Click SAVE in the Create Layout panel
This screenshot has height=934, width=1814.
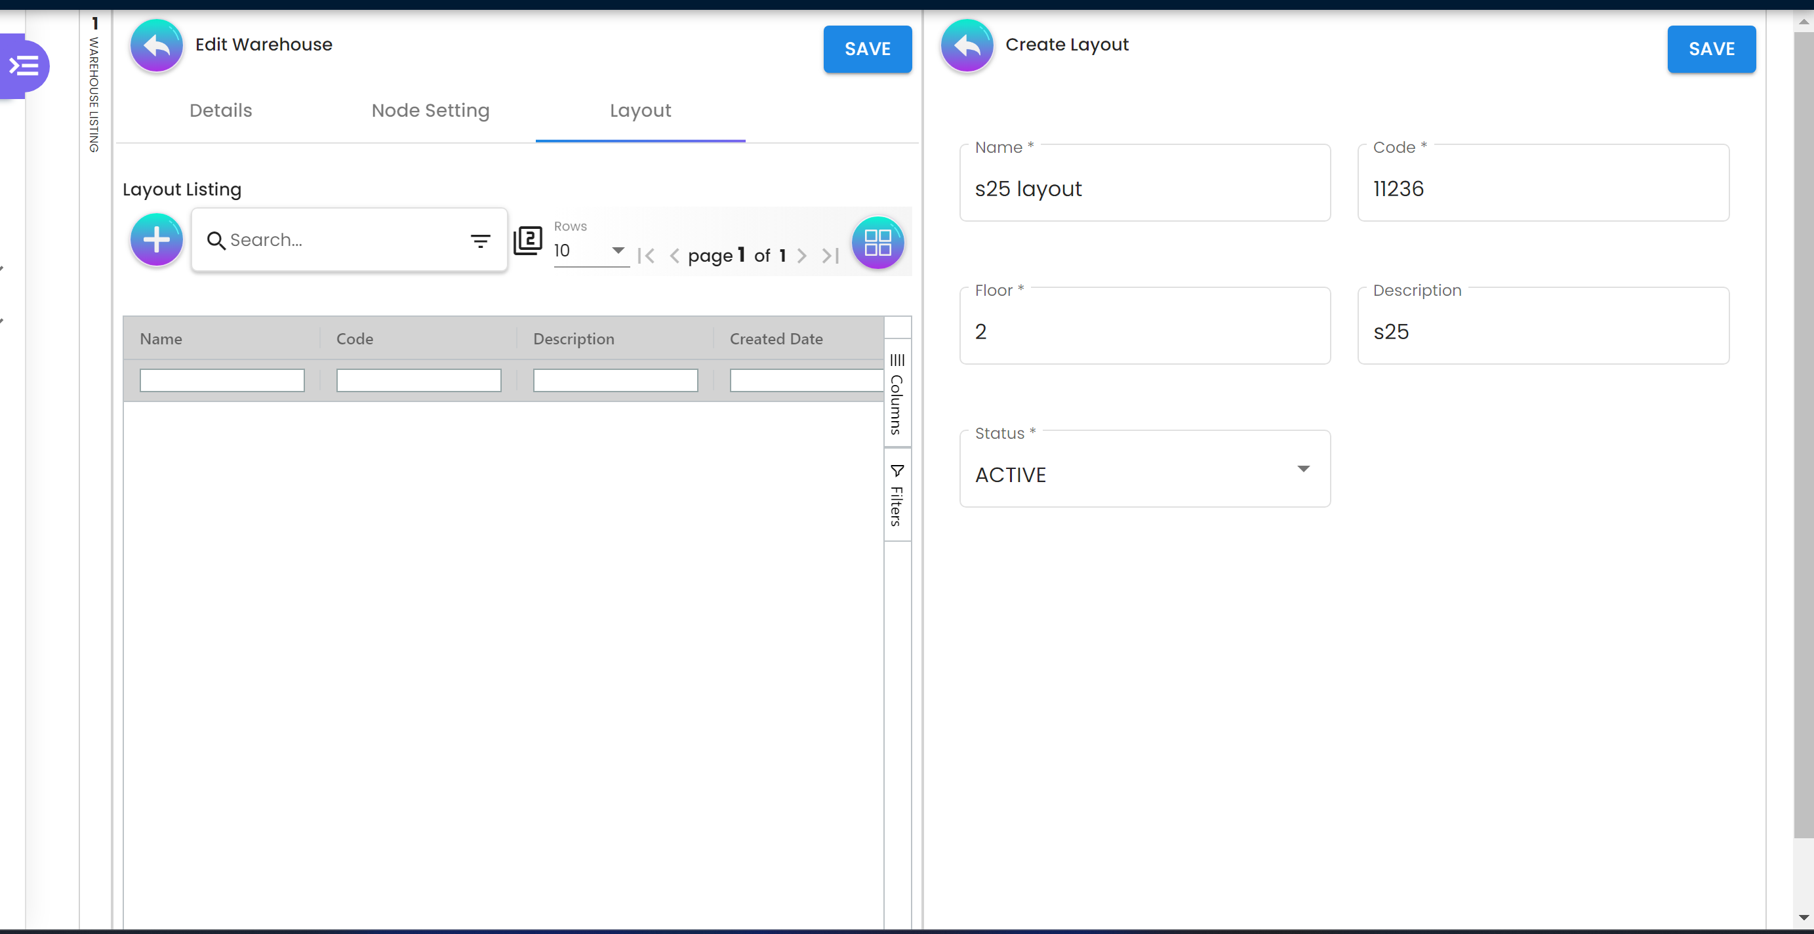pyautogui.click(x=1710, y=49)
